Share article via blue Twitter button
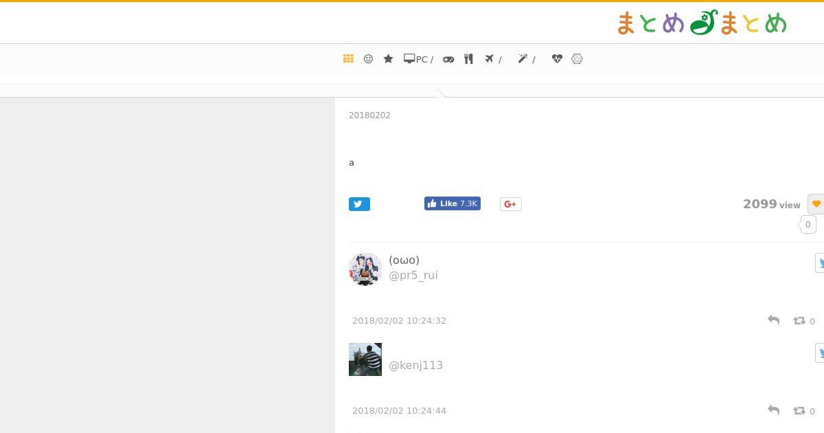 pos(359,204)
